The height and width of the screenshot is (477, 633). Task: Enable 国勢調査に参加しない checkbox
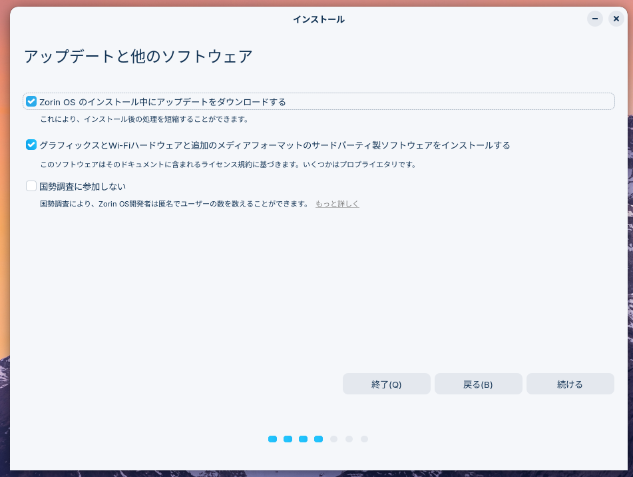click(31, 186)
